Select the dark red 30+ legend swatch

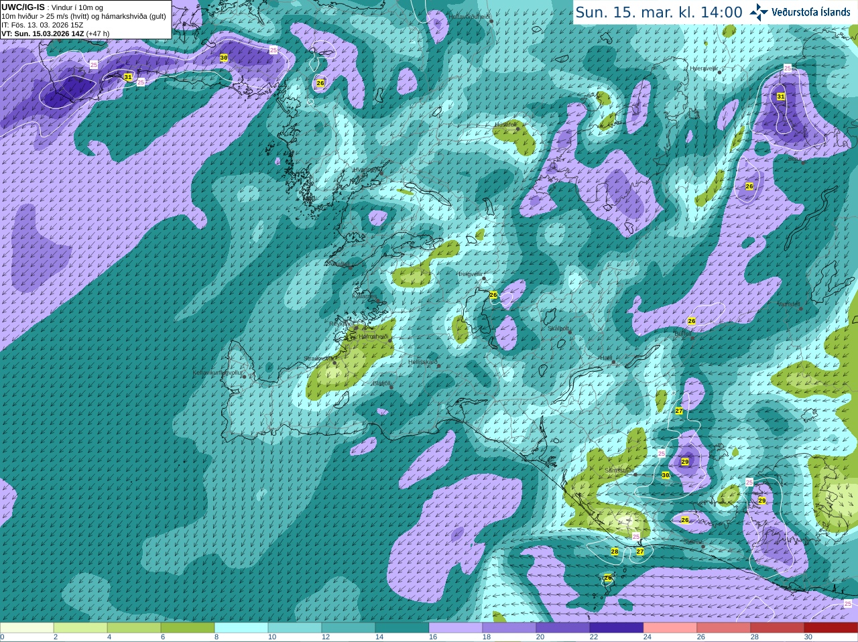pos(831,628)
